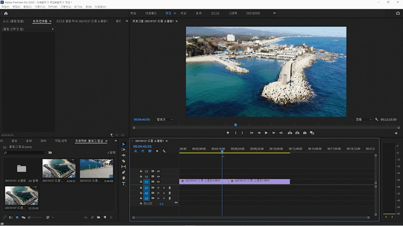Click the Export Frame camera icon
The width and height of the screenshot is (403, 226).
coord(304,133)
